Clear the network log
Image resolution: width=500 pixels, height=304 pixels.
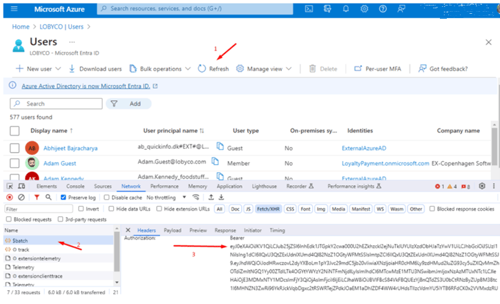click(x=21, y=198)
